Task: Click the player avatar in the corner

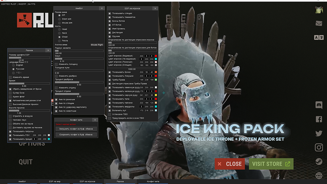Action: tap(319, 9)
